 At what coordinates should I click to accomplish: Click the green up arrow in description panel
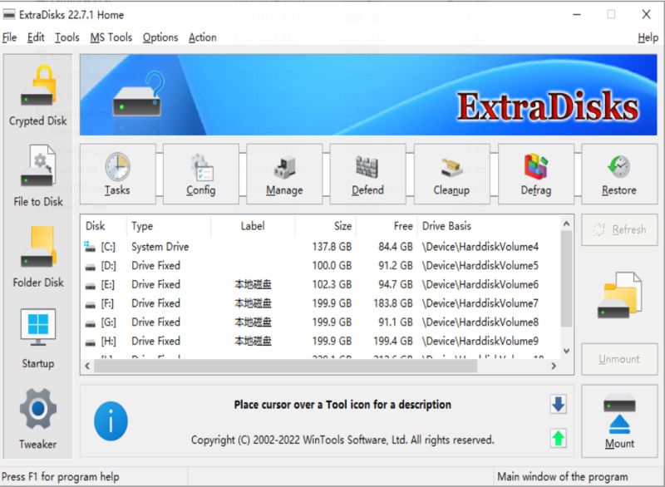(x=558, y=437)
